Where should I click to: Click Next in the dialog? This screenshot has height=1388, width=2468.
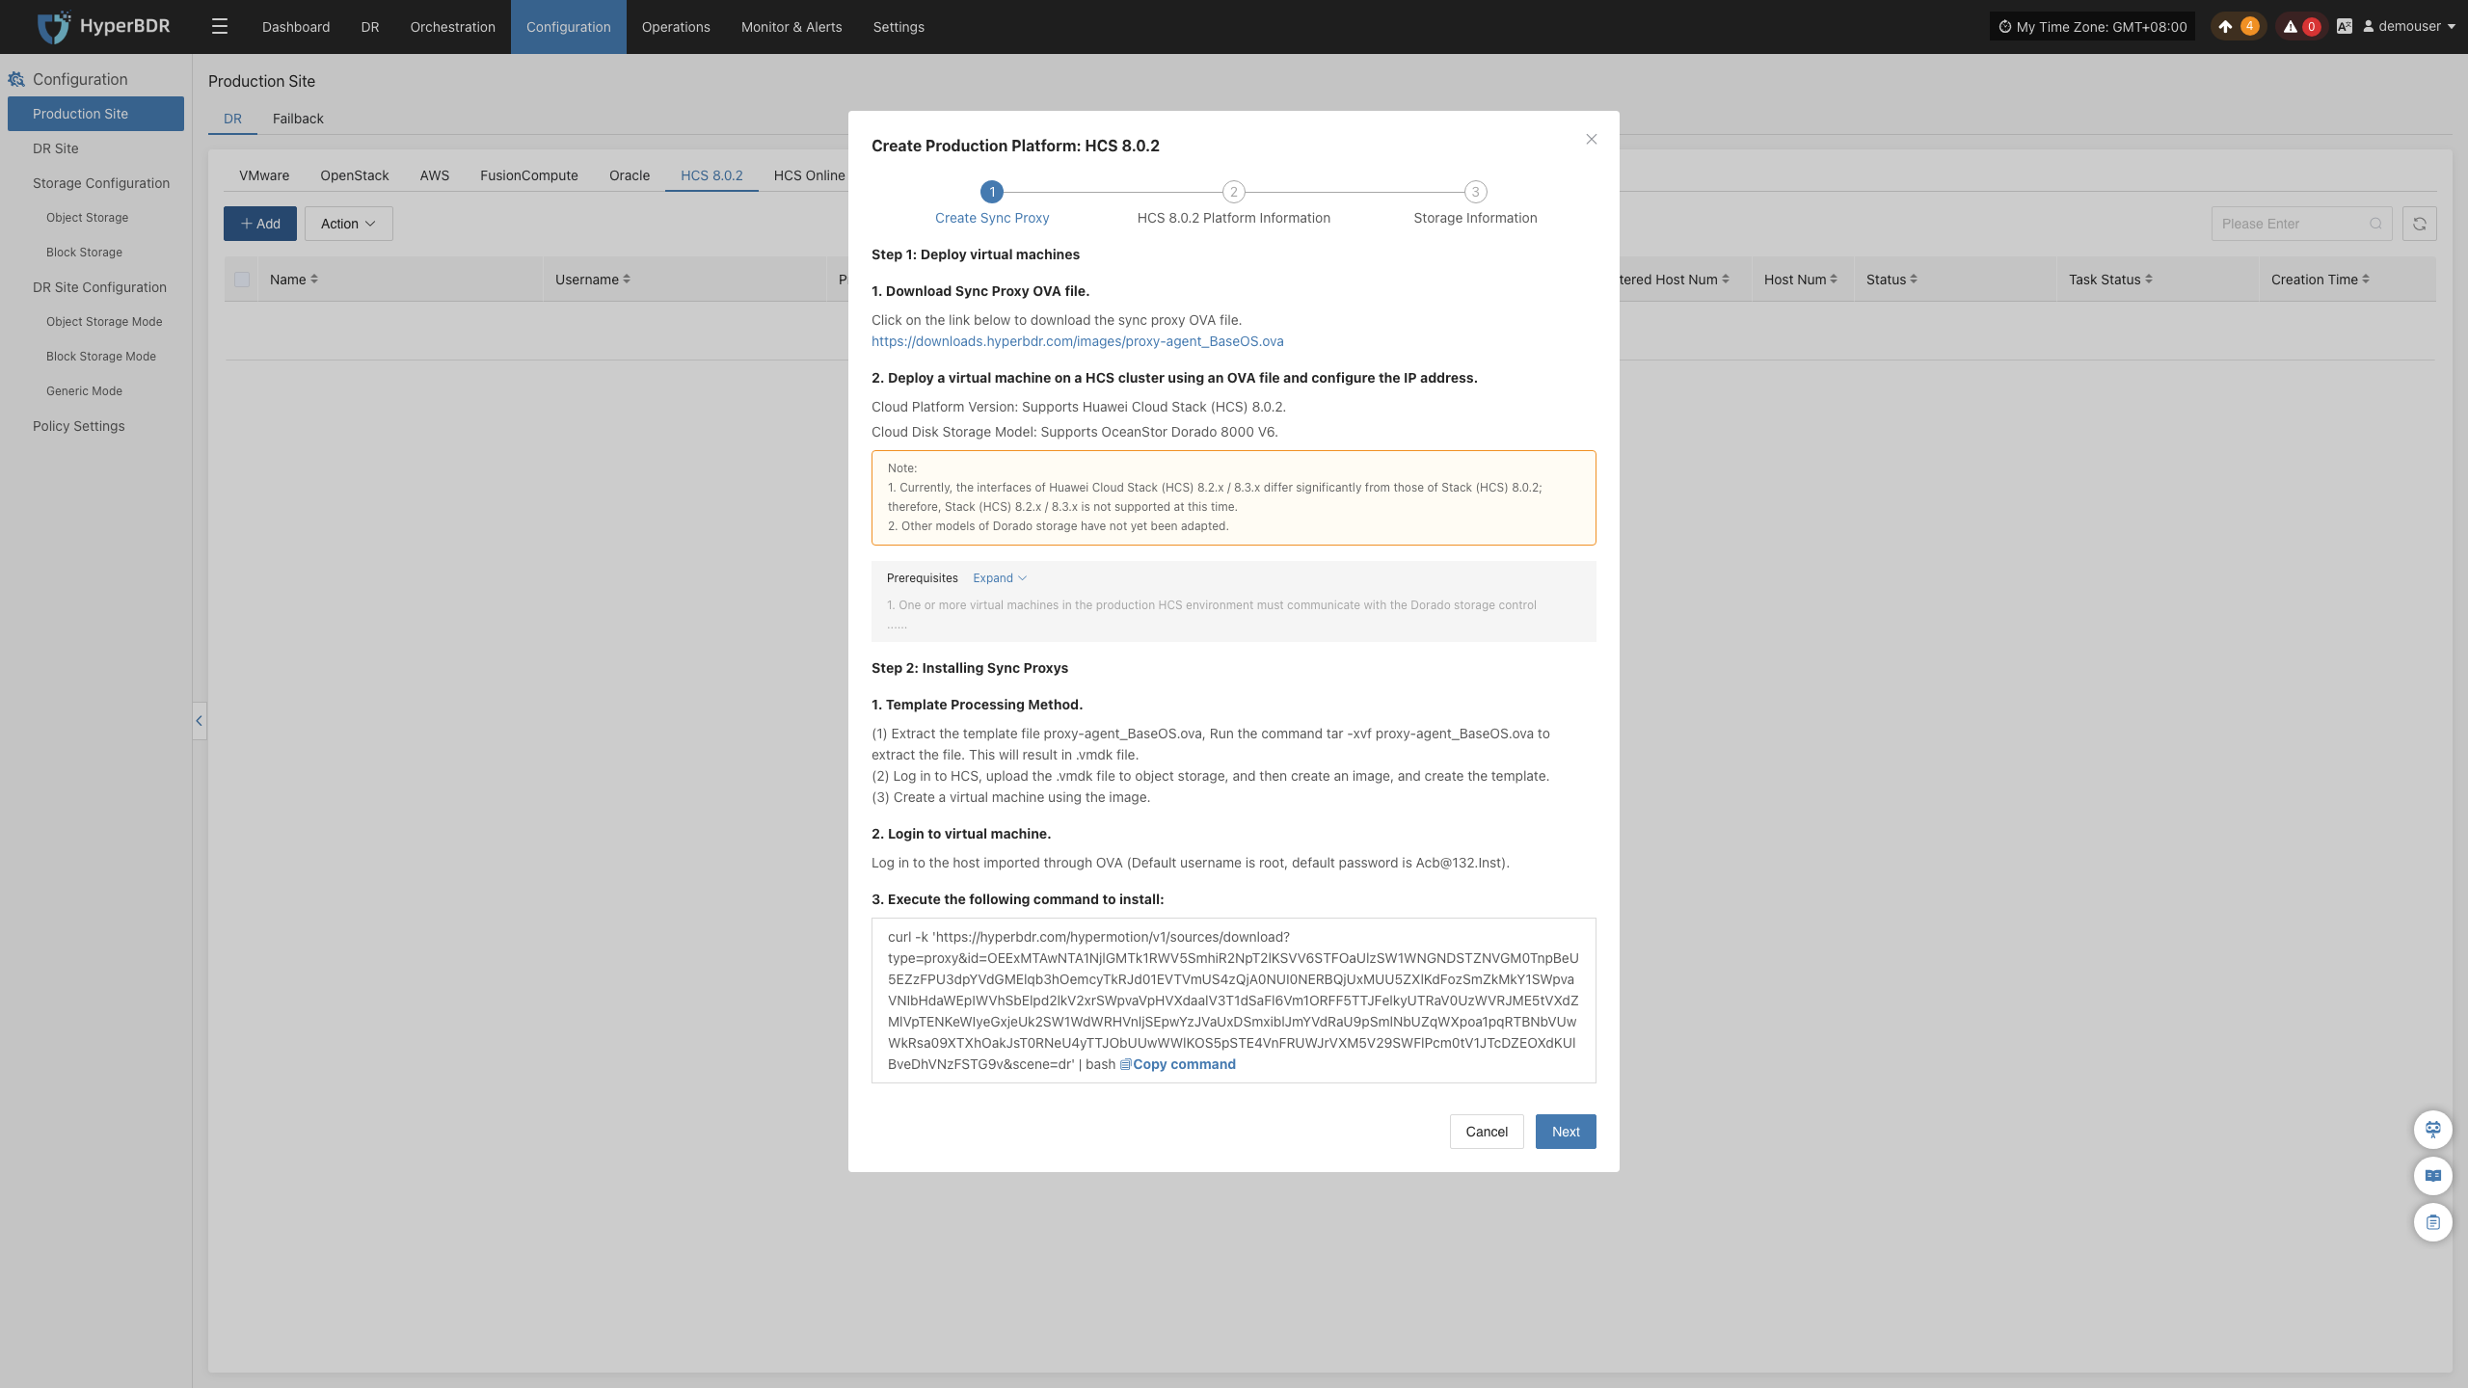click(x=1566, y=1132)
